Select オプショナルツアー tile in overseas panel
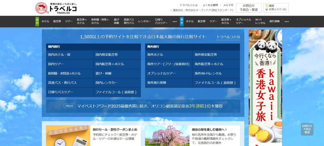This screenshot has width=324, height=146. [169, 73]
